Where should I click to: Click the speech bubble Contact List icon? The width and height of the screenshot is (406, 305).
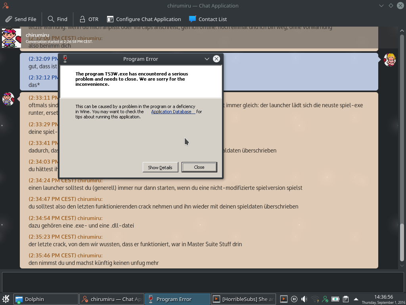(192, 19)
